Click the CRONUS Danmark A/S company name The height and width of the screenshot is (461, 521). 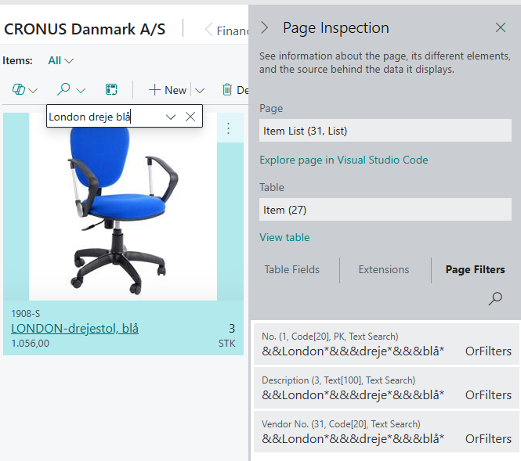coord(85,29)
